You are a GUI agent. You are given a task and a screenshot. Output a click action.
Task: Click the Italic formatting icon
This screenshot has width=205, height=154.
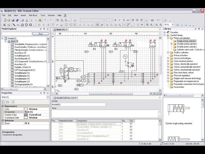click(120, 20)
